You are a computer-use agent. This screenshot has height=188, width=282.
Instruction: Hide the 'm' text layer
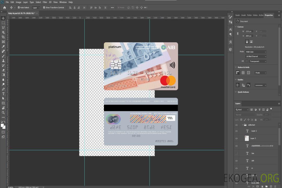(237, 168)
